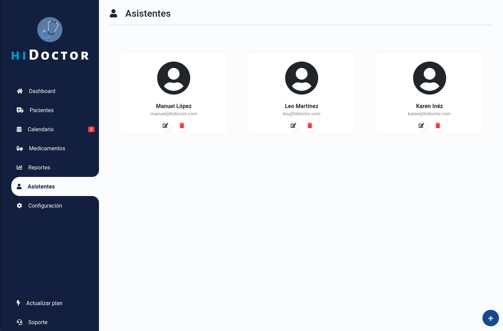Open Configuración settings
The height and width of the screenshot is (331, 503).
coord(45,206)
